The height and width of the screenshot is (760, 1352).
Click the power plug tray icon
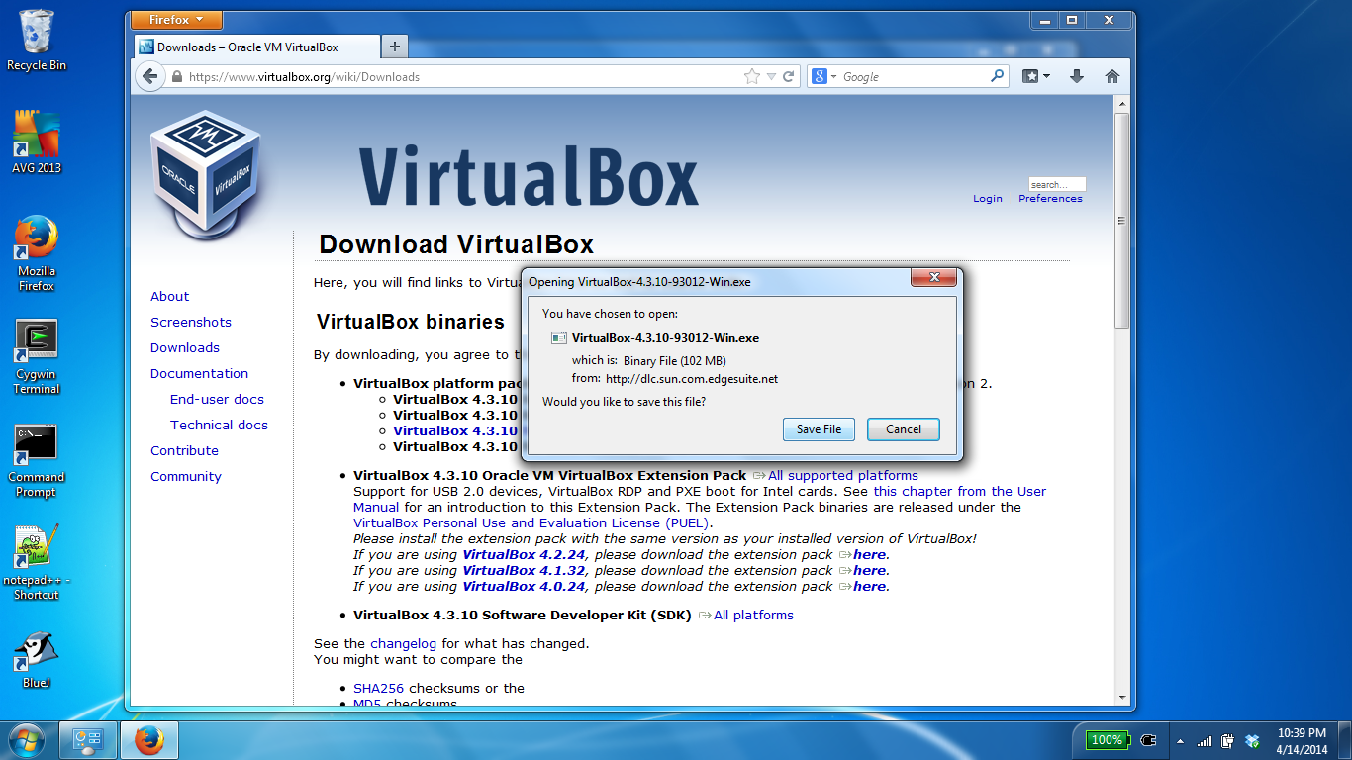pyautogui.click(x=1148, y=740)
